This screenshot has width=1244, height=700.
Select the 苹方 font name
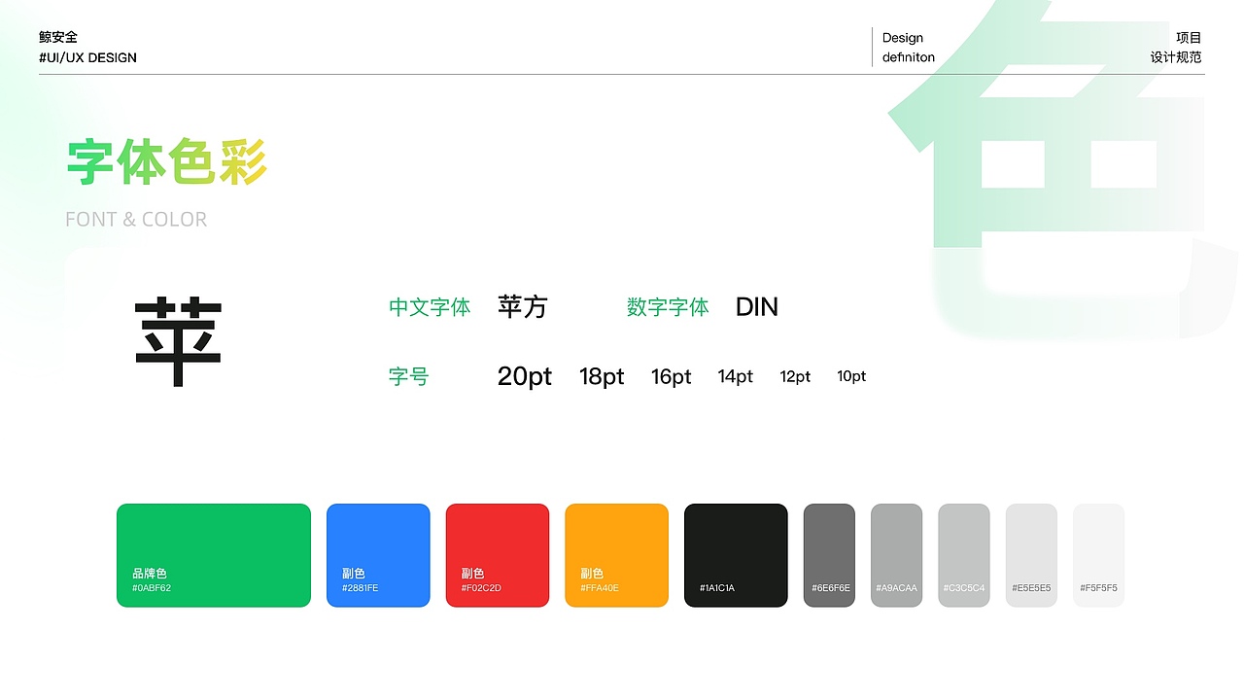[523, 307]
